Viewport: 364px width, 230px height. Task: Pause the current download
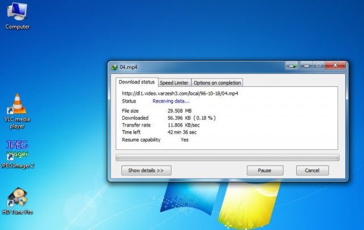(x=264, y=170)
